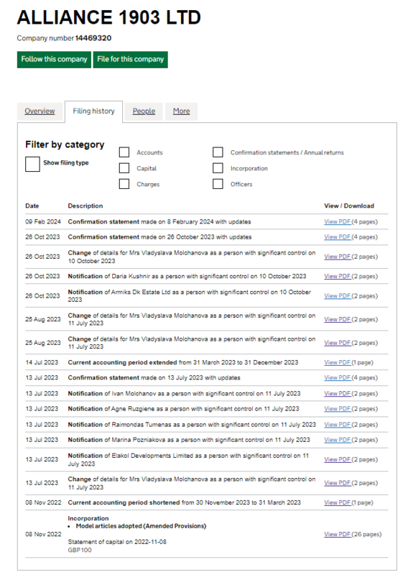Screen dimensions: 413x575
Task: View PDF for Agne Ruzgiene notification
Action: [337, 409]
